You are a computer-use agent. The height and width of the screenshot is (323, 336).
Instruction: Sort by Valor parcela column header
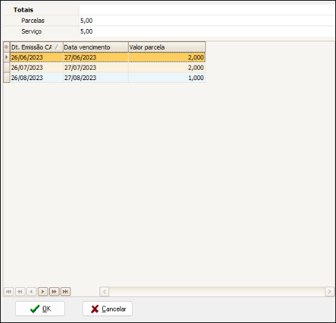click(x=167, y=47)
